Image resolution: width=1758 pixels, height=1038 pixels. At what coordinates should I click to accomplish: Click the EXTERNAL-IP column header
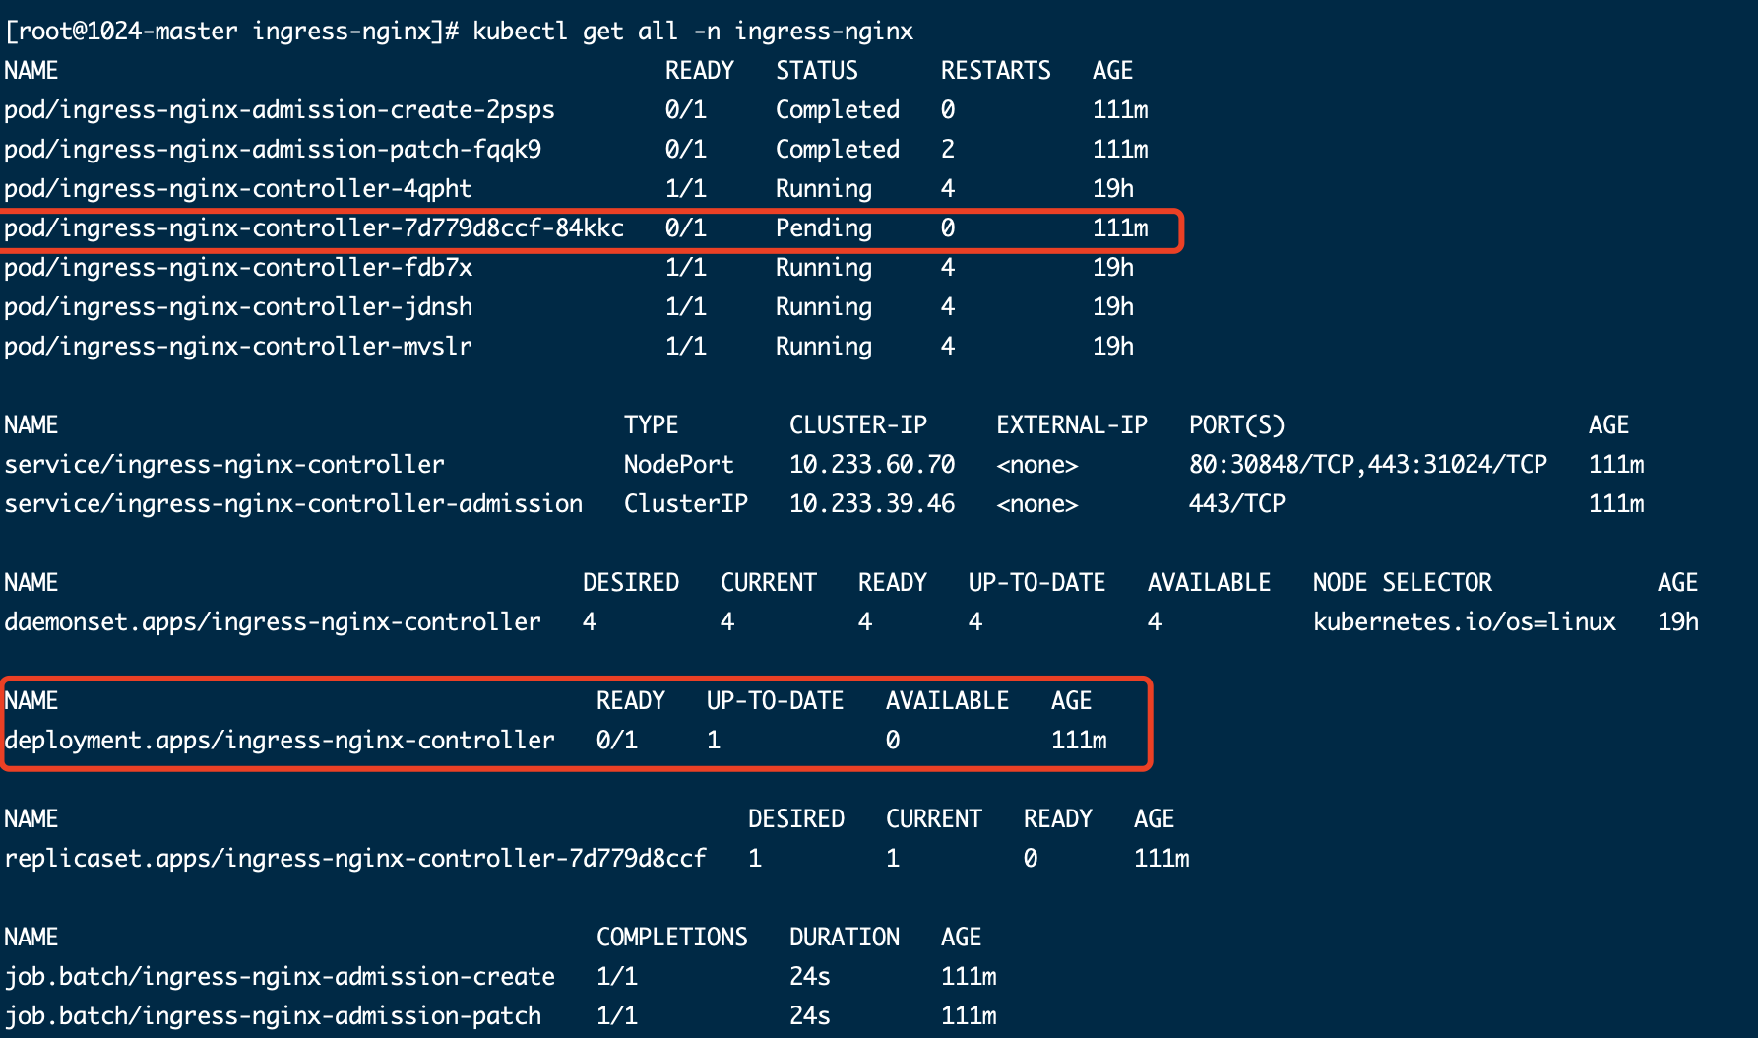coord(1072,425)
